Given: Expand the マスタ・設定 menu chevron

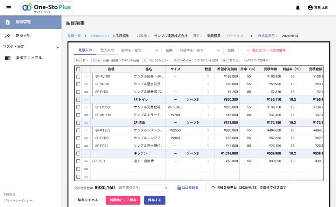Looking at the screenshot, I should [57, 47].
